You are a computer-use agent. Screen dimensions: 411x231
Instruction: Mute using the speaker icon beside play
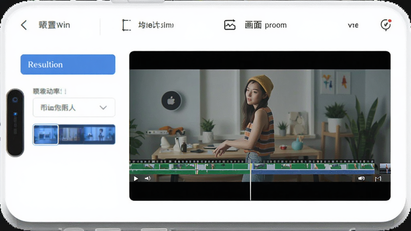148,178
